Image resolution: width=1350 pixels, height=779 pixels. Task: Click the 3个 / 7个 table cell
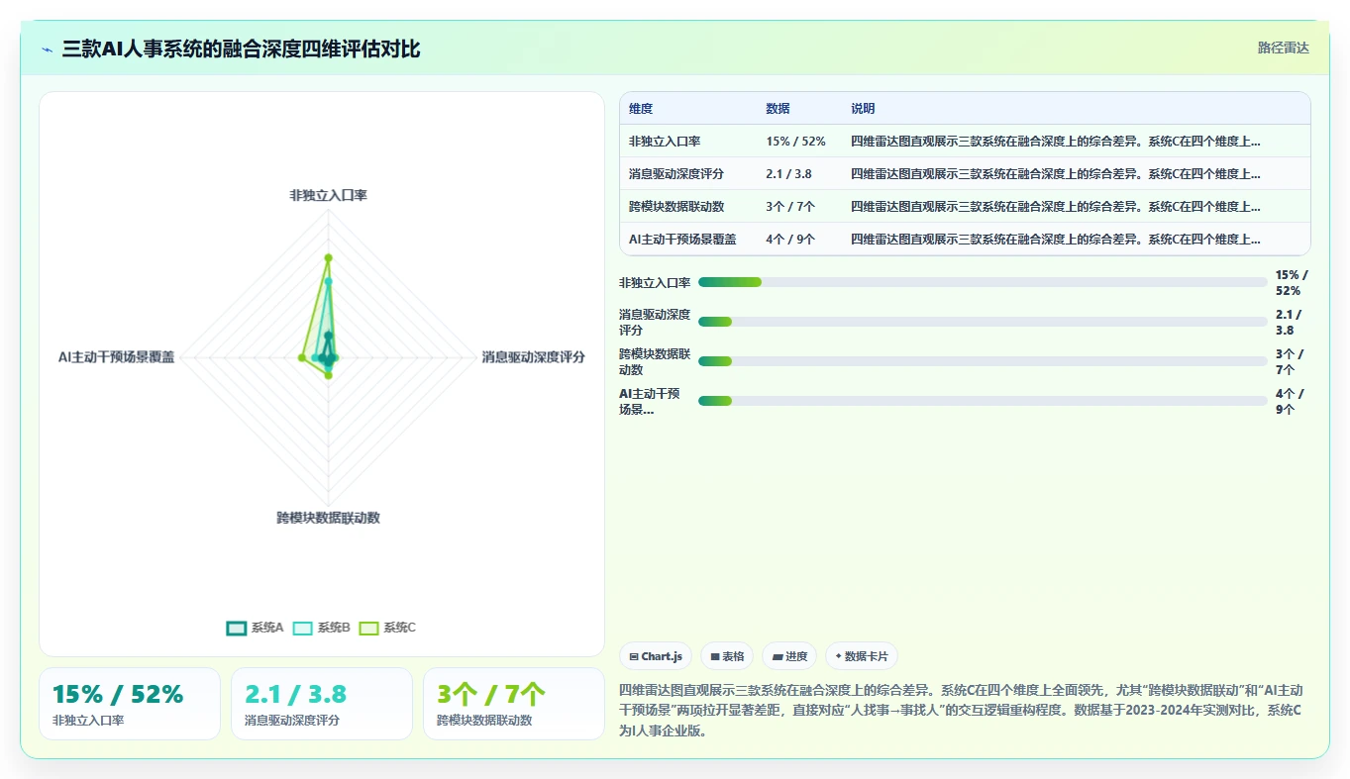[790, 207]
